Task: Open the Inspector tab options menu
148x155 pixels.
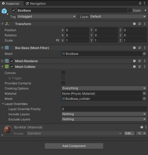Action: [x=144, y=3]
